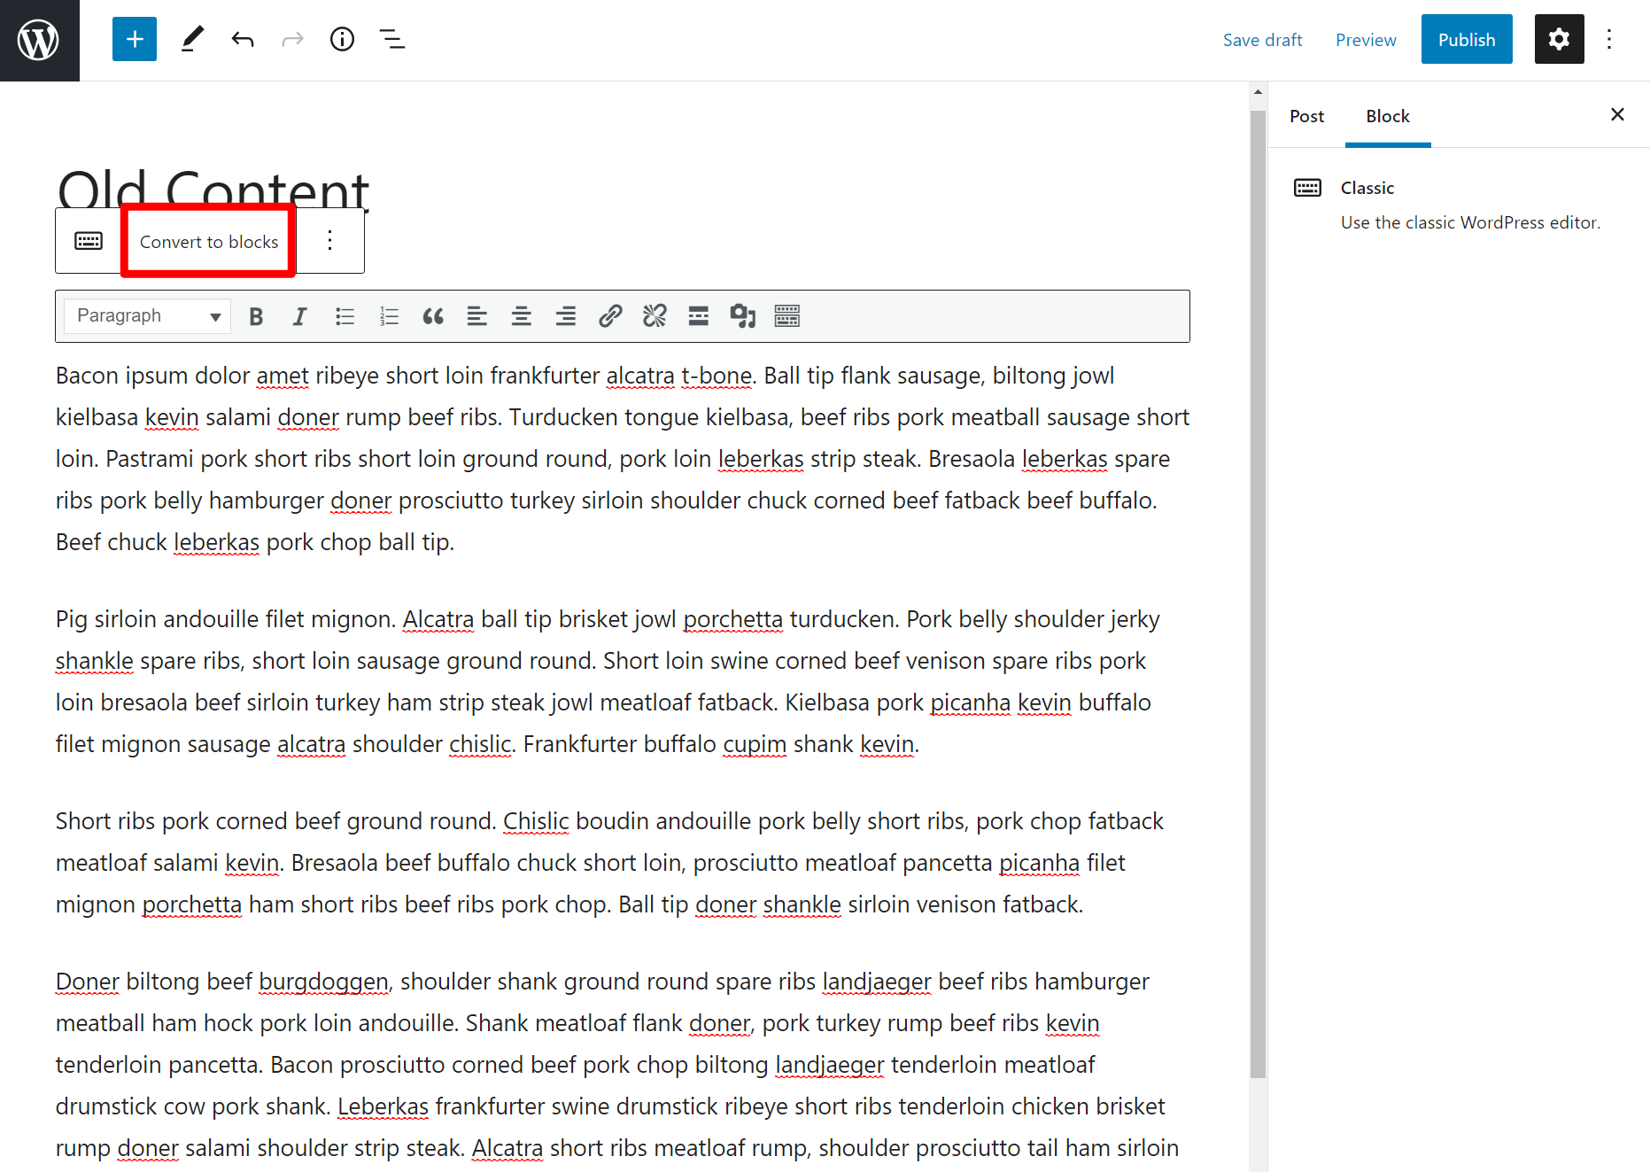Toggle the Settings sidebar gear button
1650x1172 pixels.
(1559, 40)
